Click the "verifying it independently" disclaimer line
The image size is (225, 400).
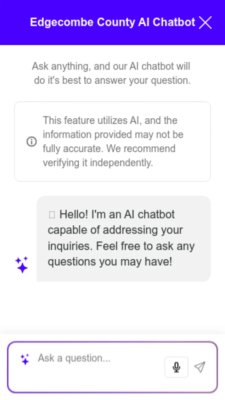tap(98, 163)
